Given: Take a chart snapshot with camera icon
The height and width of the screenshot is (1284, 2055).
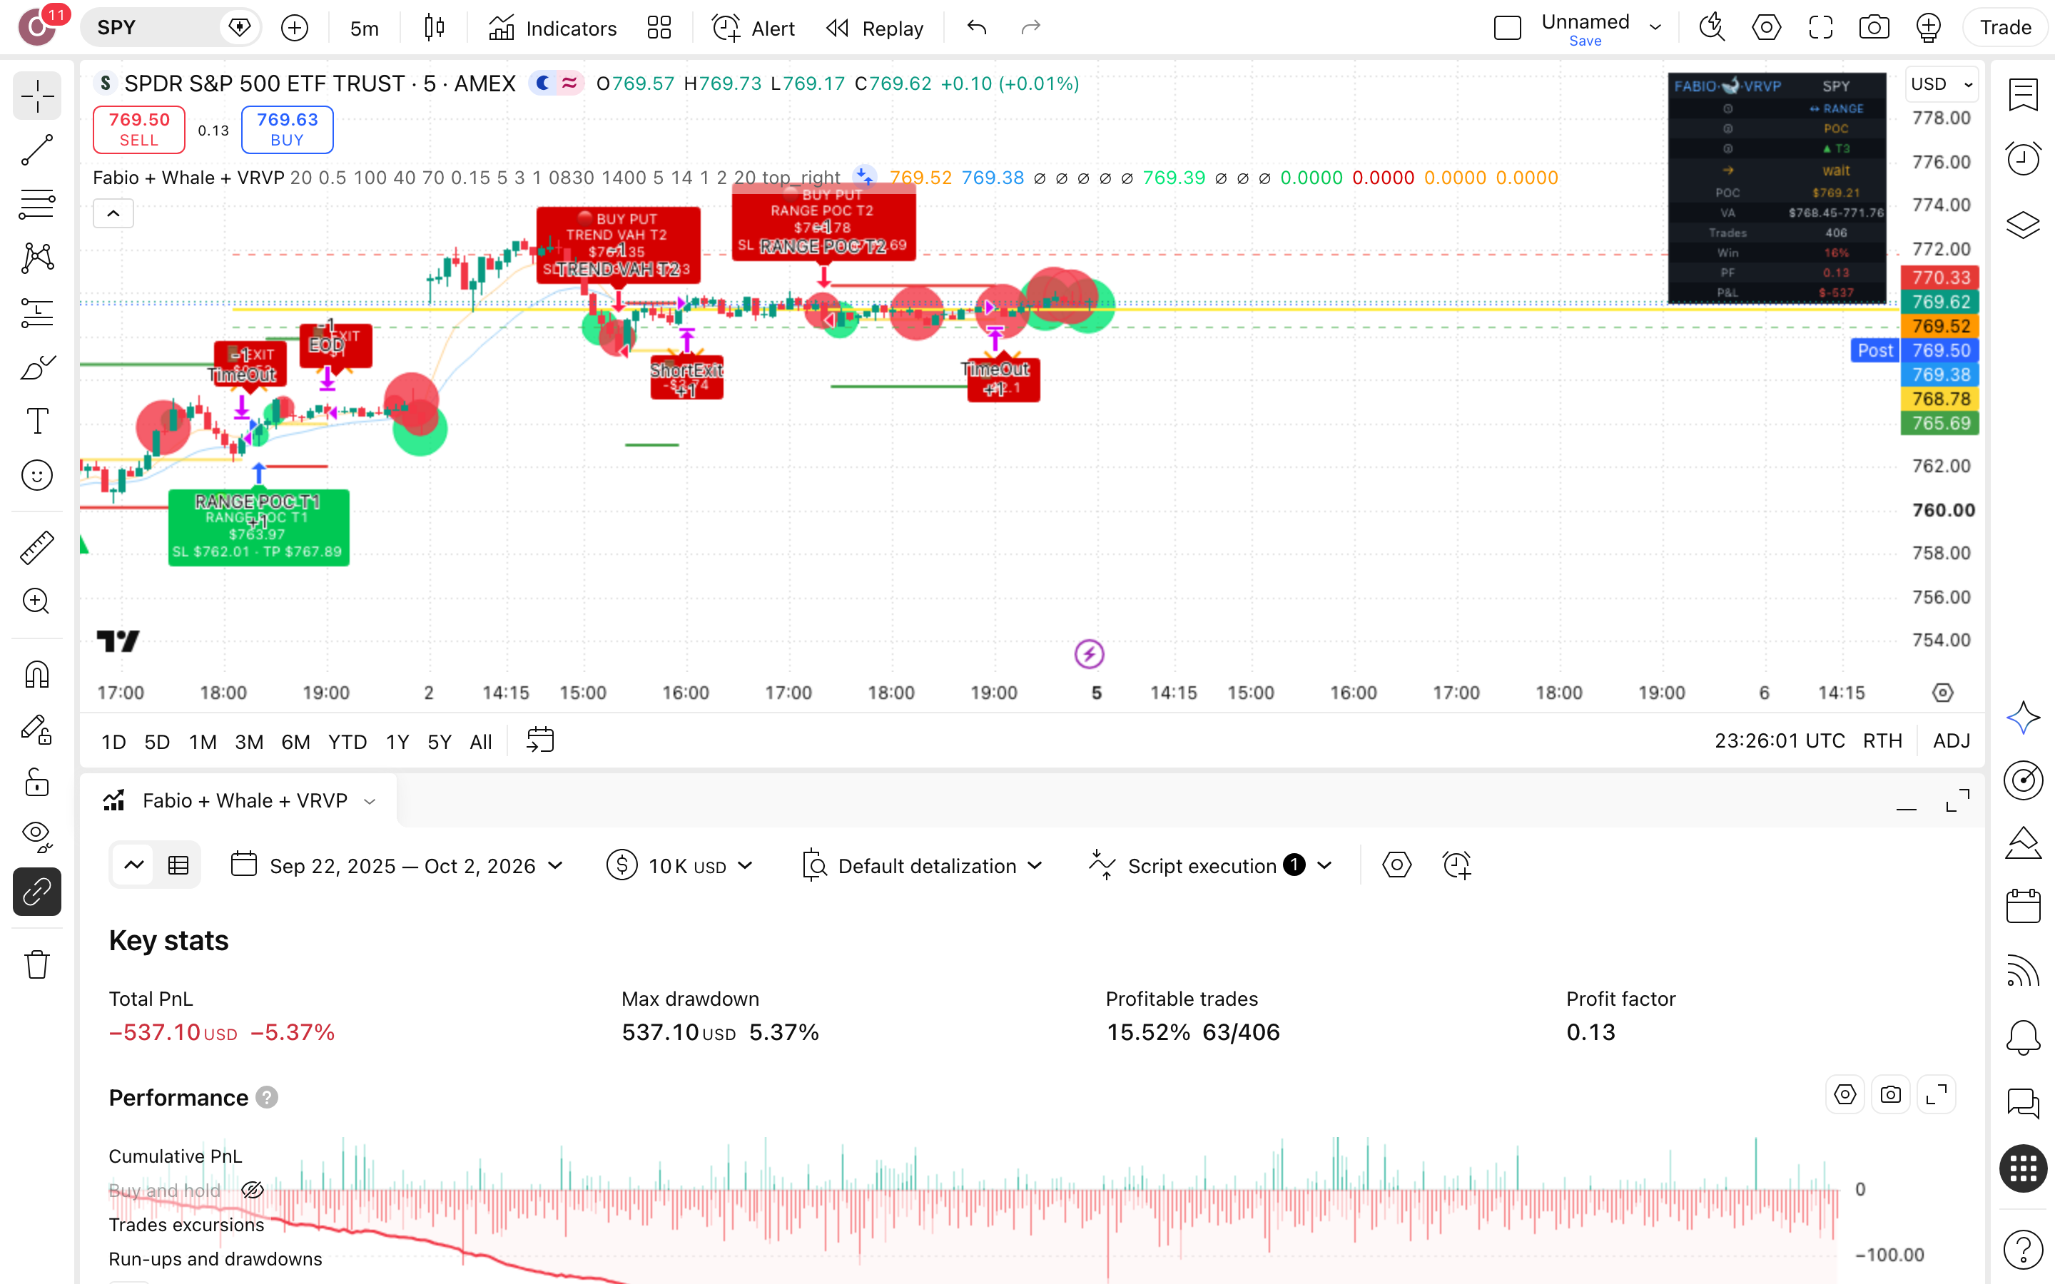Looking at the screenshot, I should click(x=1874, y=28).
